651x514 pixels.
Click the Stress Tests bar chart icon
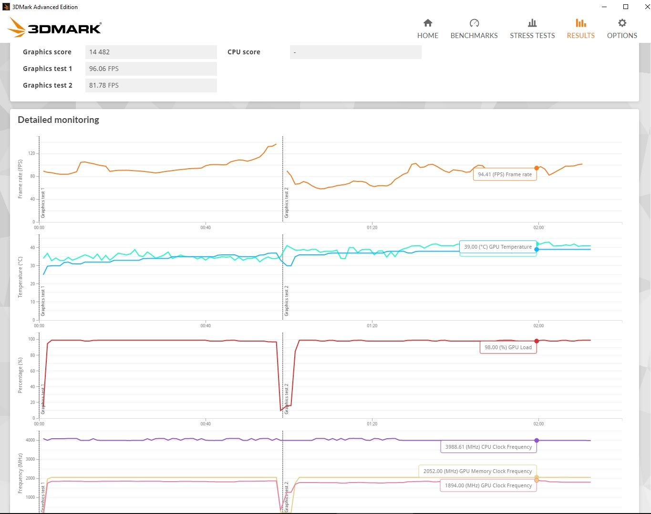532,23
